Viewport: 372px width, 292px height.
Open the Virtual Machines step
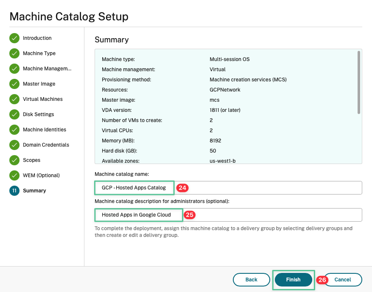[42, 99]
